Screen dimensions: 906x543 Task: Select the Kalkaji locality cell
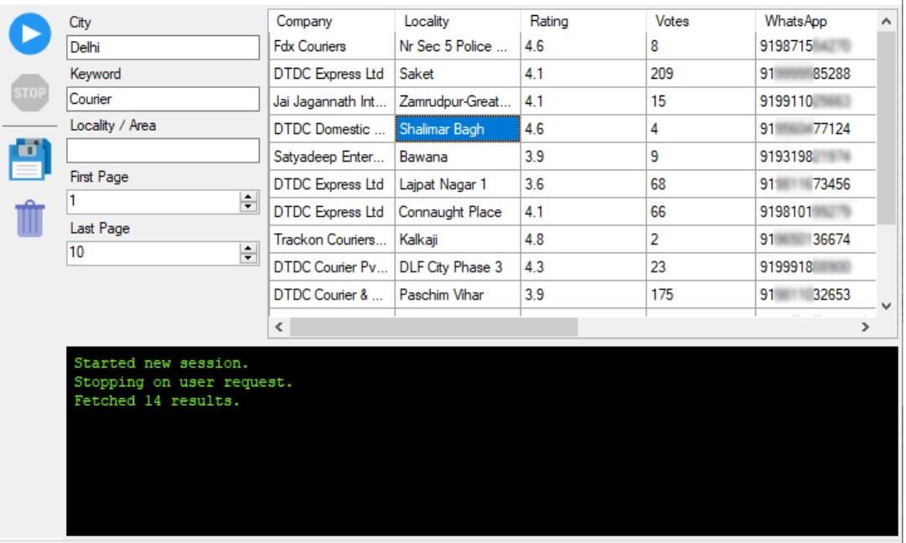(x=458, y=239)
